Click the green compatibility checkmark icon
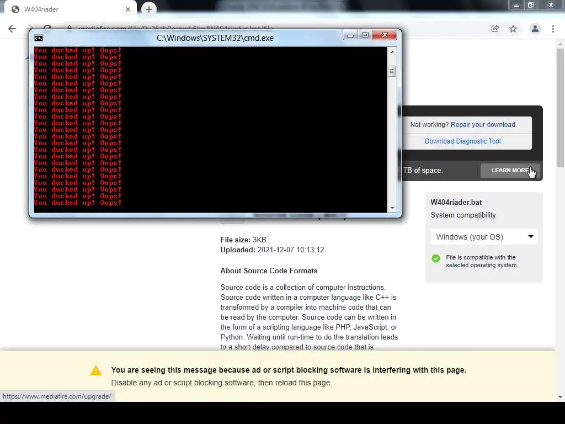Screen dimensions: 565x424 436,258
